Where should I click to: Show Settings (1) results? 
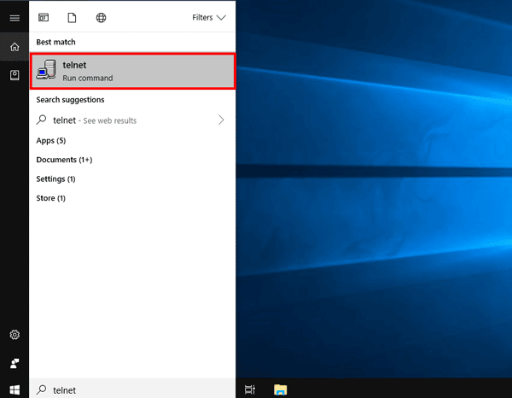pos(55,179)
